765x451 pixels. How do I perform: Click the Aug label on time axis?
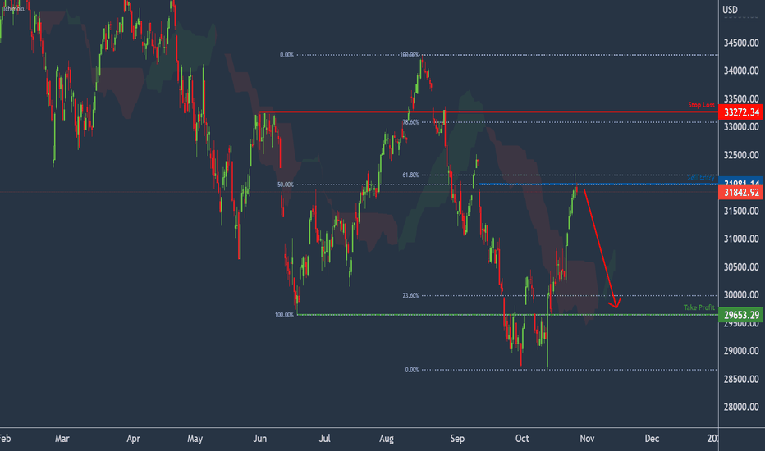387,439
